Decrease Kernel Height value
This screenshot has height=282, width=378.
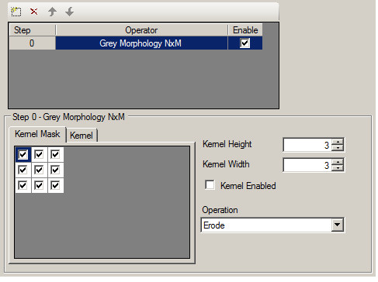(x=338, y=148)
